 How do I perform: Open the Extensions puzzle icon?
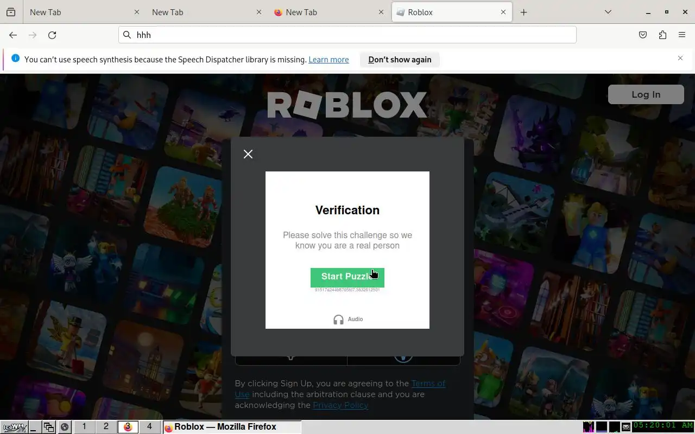(x=662, y=35)
